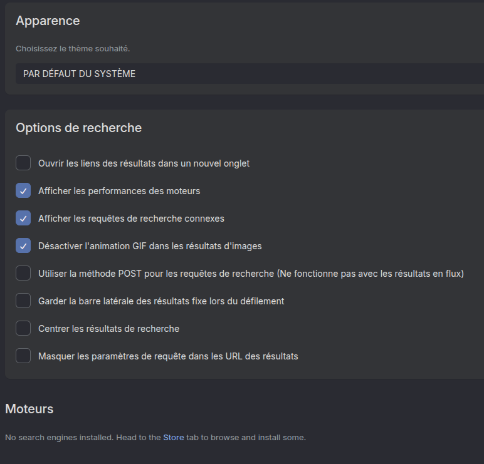484x464 pixels.
Task: Click the label text Utiliser la méthode POST
Action: click(251, 274)
